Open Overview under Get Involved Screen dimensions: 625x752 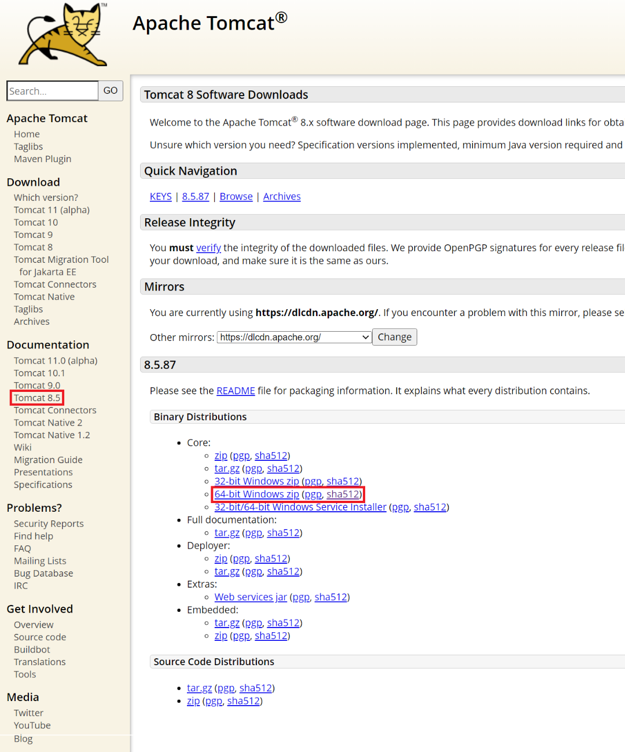click(34, 625)
